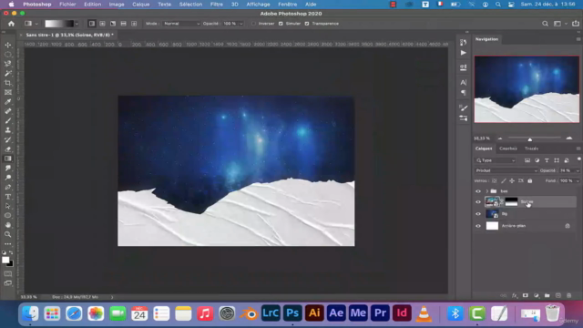Image resolution: width=583 pixels, height=328 pixels.
Task: Hide the Bg layer
Action: [x=478, y=214]
